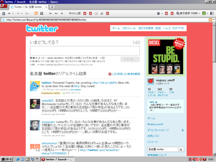Click プロフィール in top navigation

[x=129, y=28]
